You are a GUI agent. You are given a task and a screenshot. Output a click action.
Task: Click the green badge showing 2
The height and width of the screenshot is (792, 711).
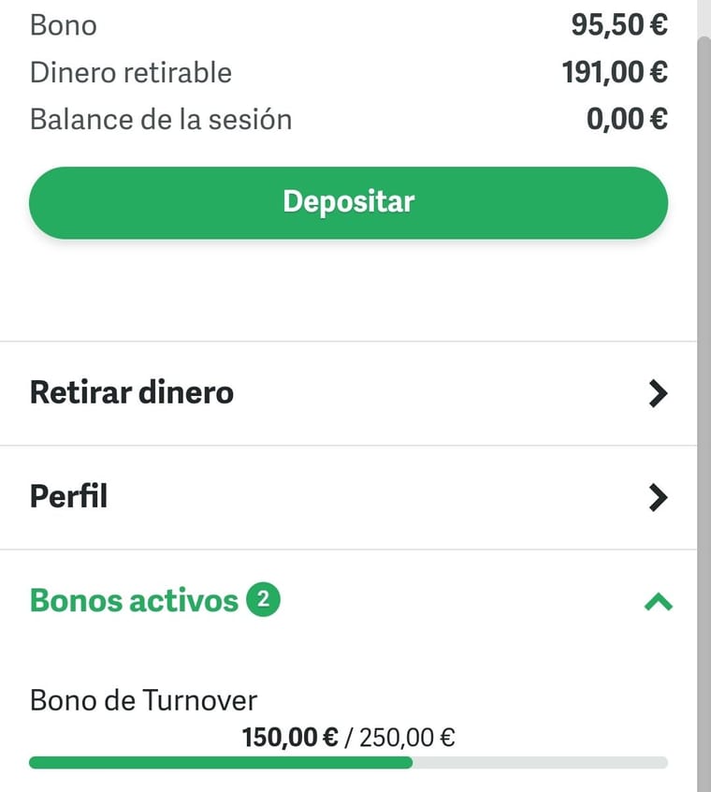tap(263, 599)
